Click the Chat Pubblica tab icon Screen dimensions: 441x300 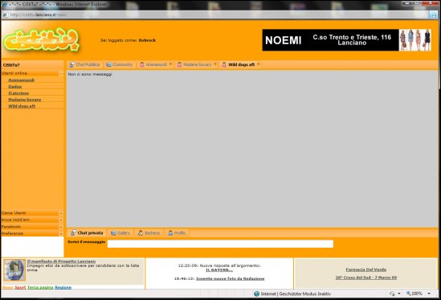coord(72,65)
